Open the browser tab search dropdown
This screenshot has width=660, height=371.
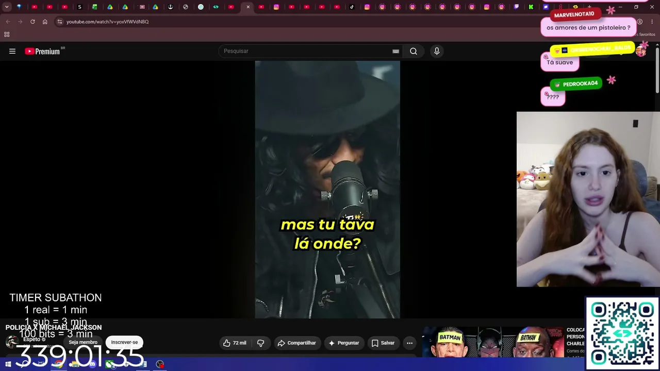click(7, 7)
